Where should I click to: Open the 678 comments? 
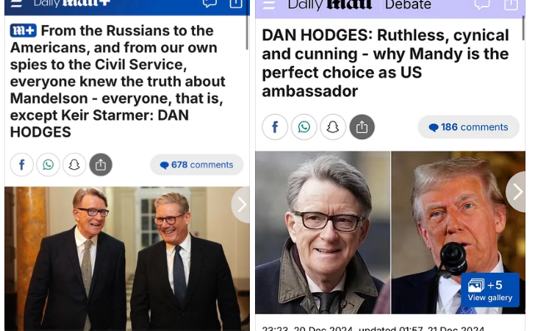(196, 165)
